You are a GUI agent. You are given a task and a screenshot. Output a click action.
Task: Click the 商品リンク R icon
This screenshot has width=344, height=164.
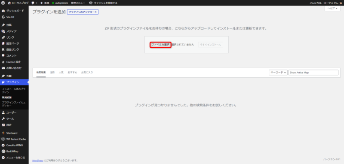(3, 49)
